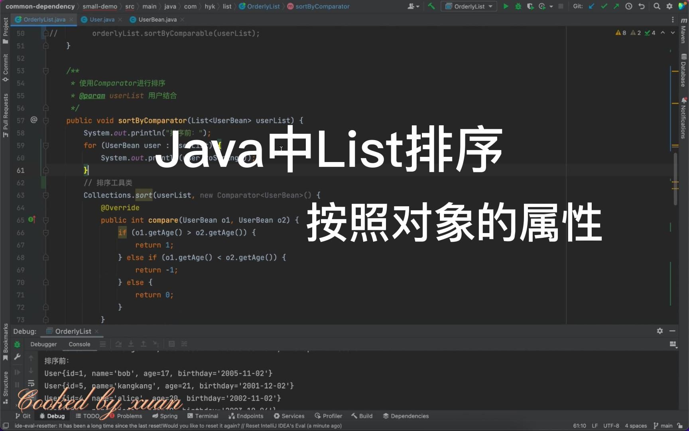Collapse the sortByComparator method fold marker
This screenshot has width=689, height=431.
click(46, 121)
